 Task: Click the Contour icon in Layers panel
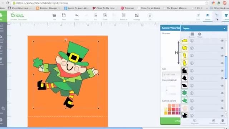pyautogui.click(x=192, y=34)
